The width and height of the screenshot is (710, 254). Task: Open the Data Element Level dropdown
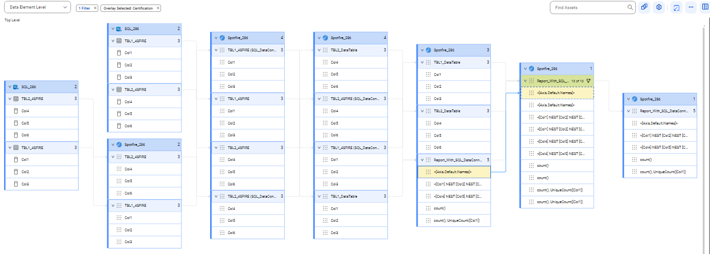coord(37,7)
